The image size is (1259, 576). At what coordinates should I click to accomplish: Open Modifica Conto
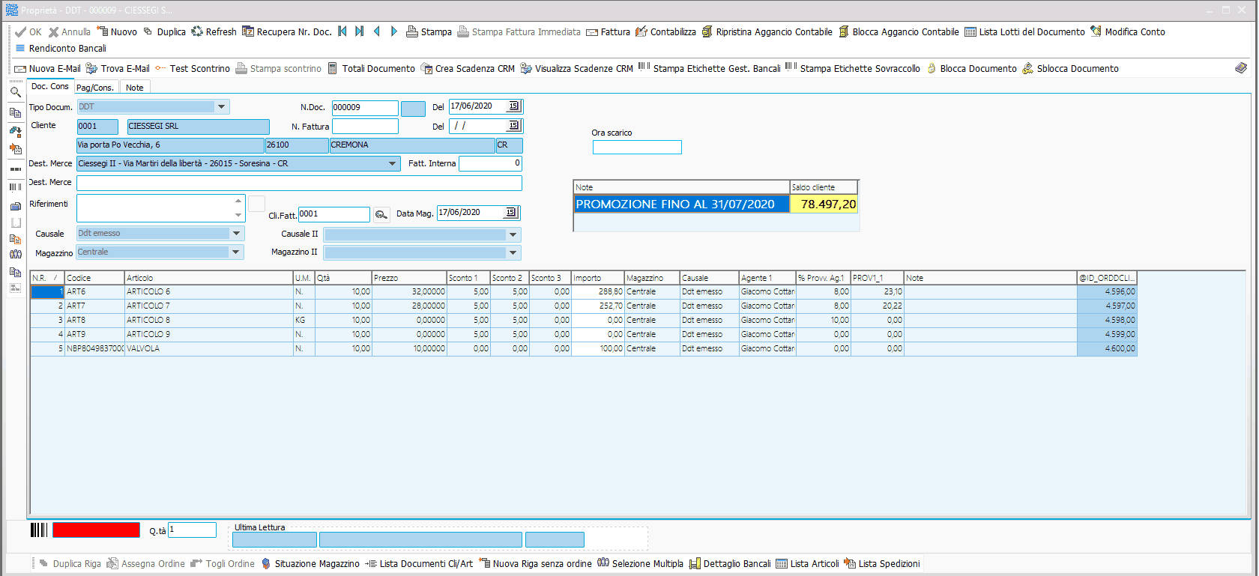pyautogui.click(x=1128, y=32)
